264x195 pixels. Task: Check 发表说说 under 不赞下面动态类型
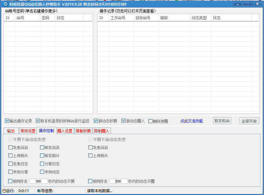pyautogui.click(x=10, y=147)
